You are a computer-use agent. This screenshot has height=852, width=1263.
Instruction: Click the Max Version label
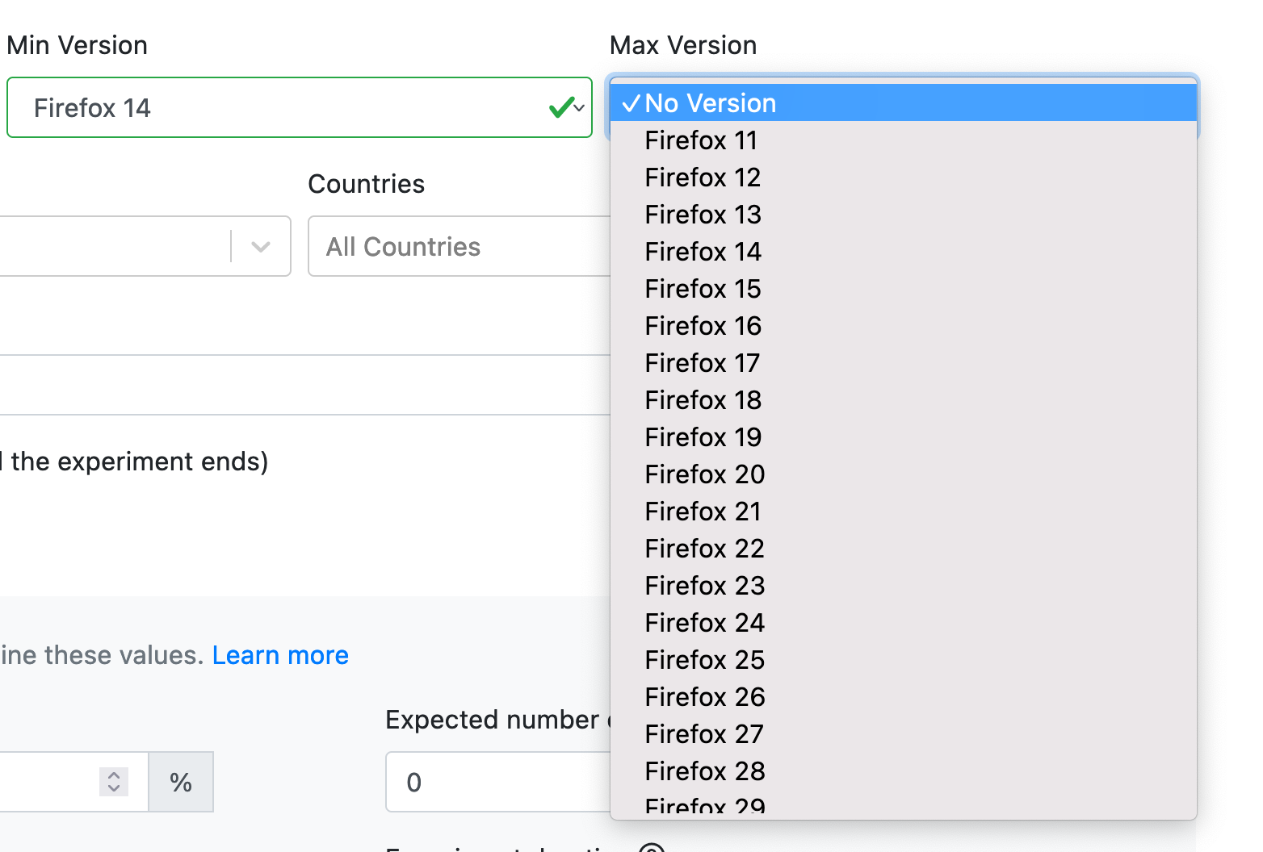[x=683, y=45]
